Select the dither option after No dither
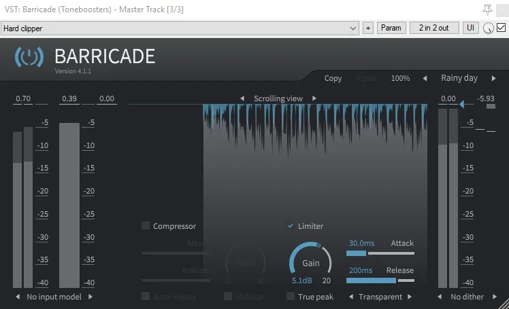Viewport: 509px width, 309px height. point(495,297)
